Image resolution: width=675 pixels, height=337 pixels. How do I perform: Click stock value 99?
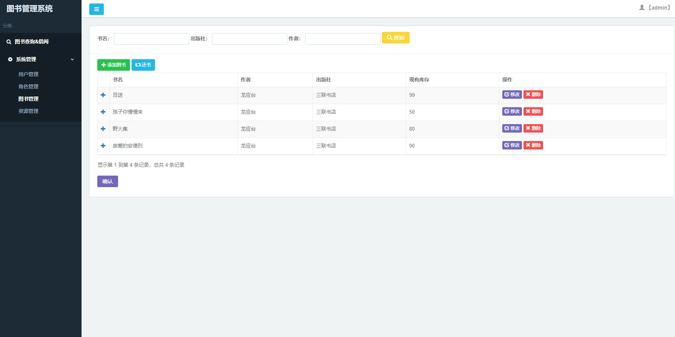[412, 95]
